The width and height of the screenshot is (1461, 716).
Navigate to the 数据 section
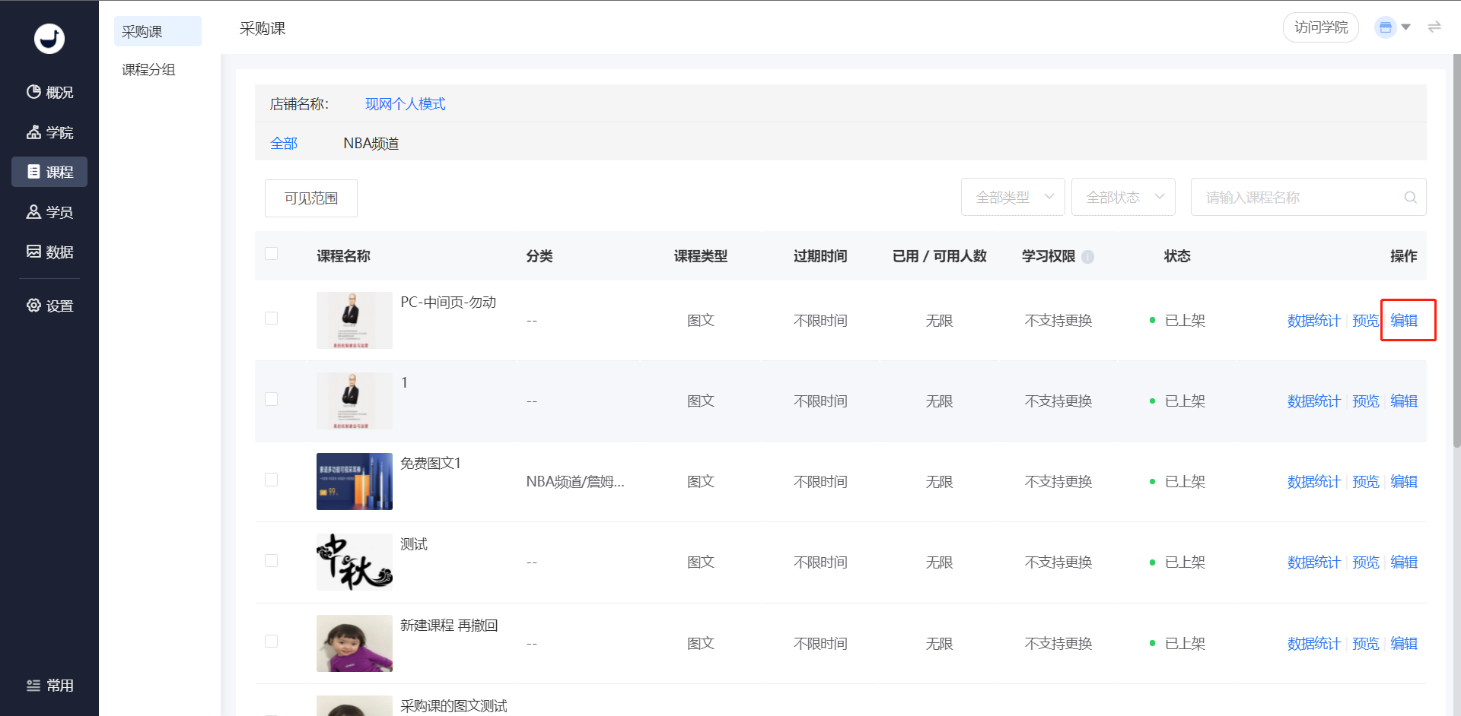pos(49,252)
